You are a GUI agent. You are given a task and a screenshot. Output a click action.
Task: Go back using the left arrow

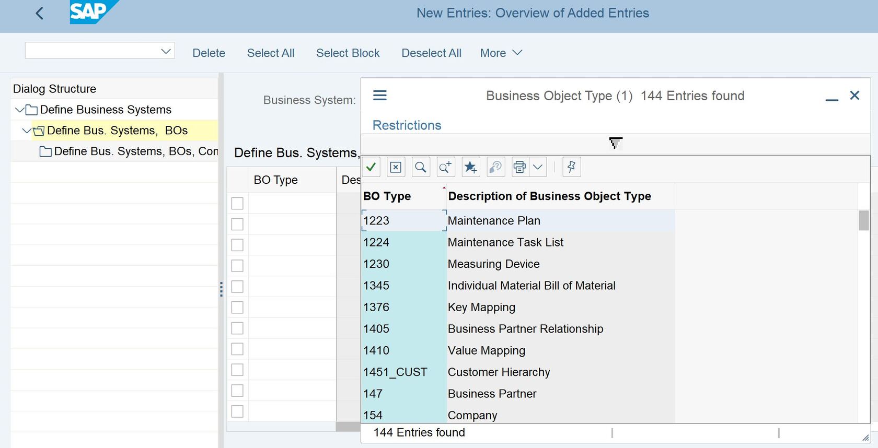coord(39,14)
